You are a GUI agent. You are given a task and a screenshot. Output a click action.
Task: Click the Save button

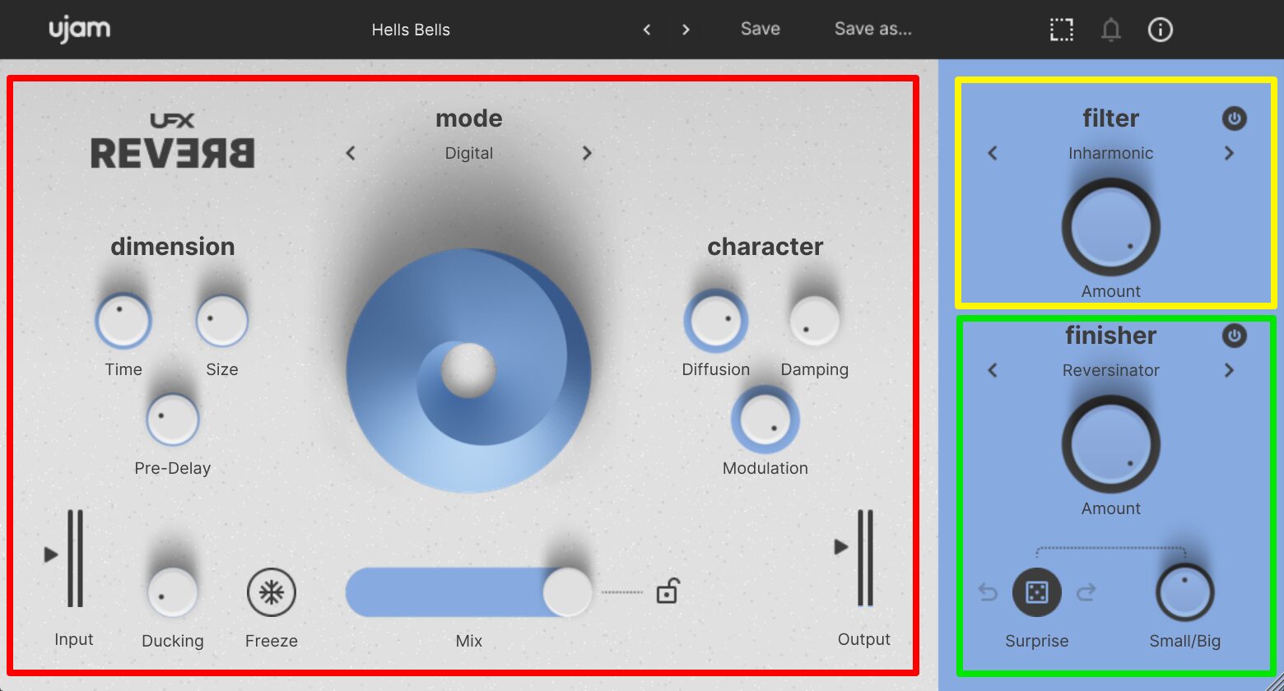pos(761,29)
